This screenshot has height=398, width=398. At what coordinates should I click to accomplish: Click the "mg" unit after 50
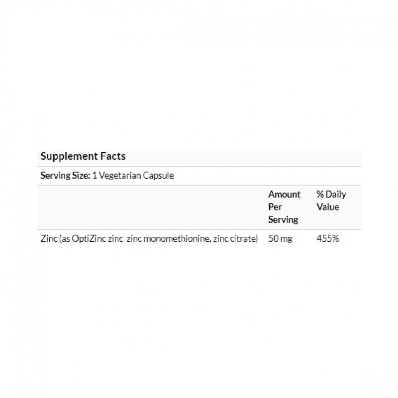(286, 239)
